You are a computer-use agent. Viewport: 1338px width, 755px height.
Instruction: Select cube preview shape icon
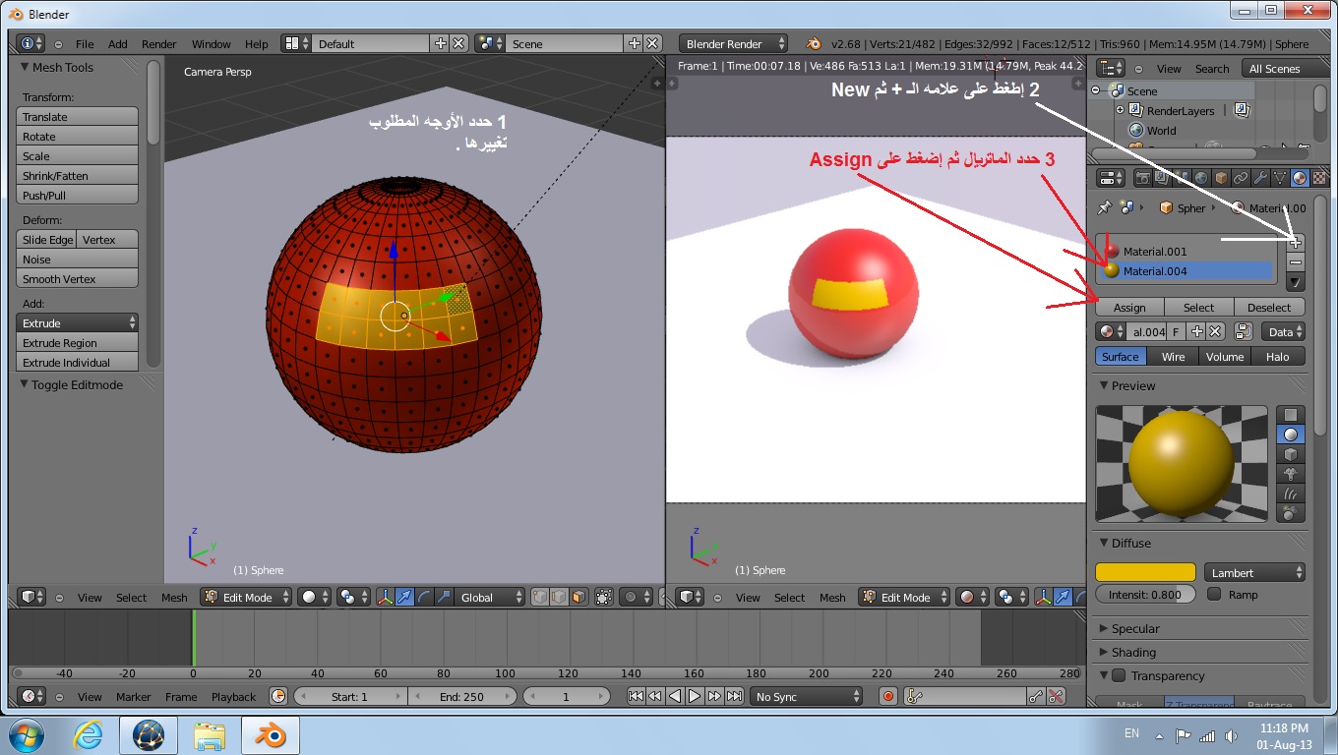pos(1291,454)
